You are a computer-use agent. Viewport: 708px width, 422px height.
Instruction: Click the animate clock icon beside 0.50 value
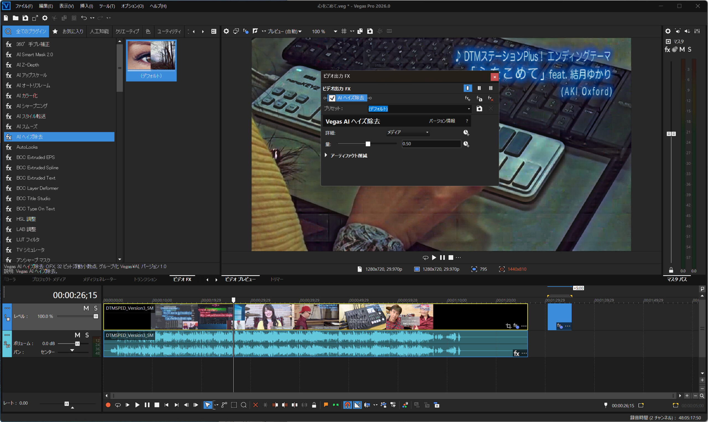coord(466,144)
